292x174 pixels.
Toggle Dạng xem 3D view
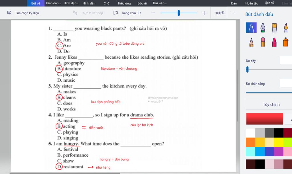[x=127, y=13]
